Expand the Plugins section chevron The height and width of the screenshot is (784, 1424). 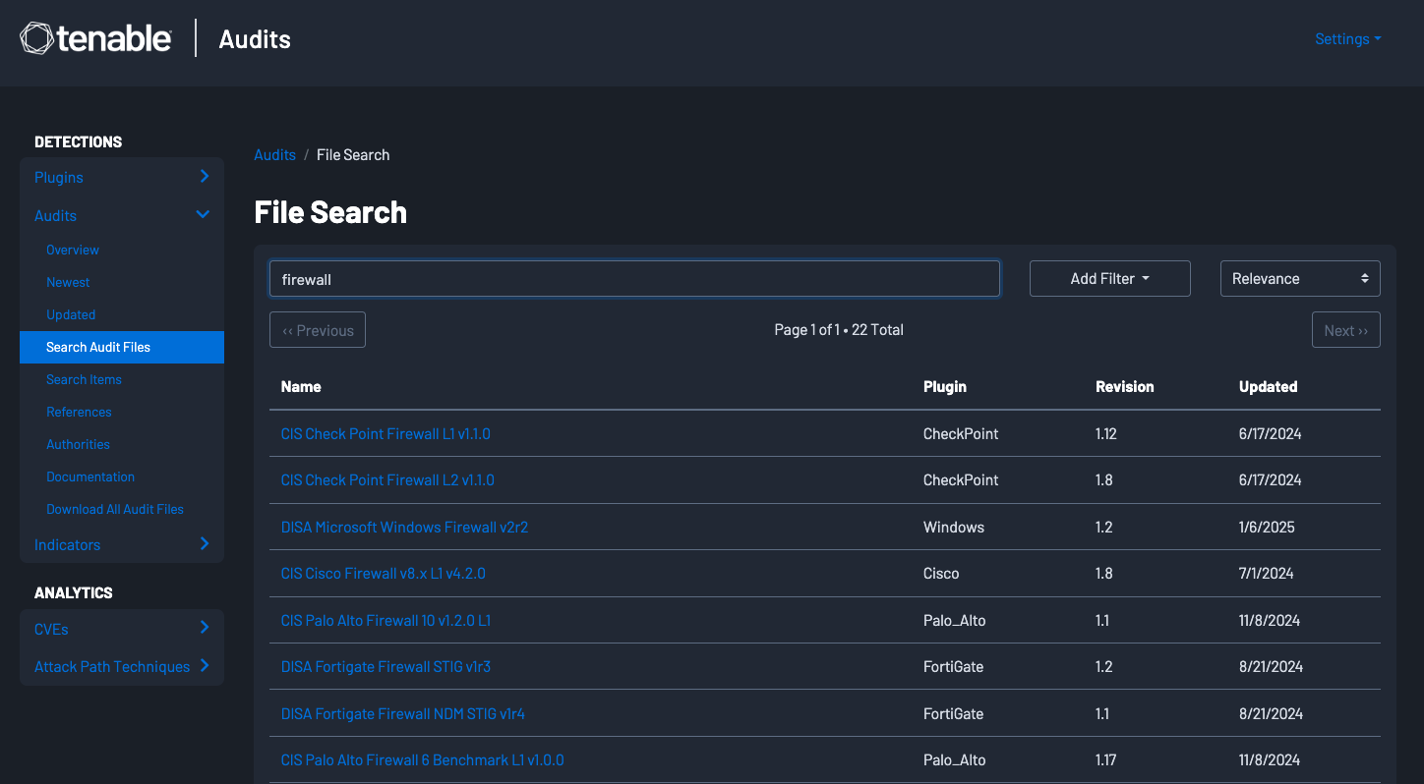[x=204, y=177]
